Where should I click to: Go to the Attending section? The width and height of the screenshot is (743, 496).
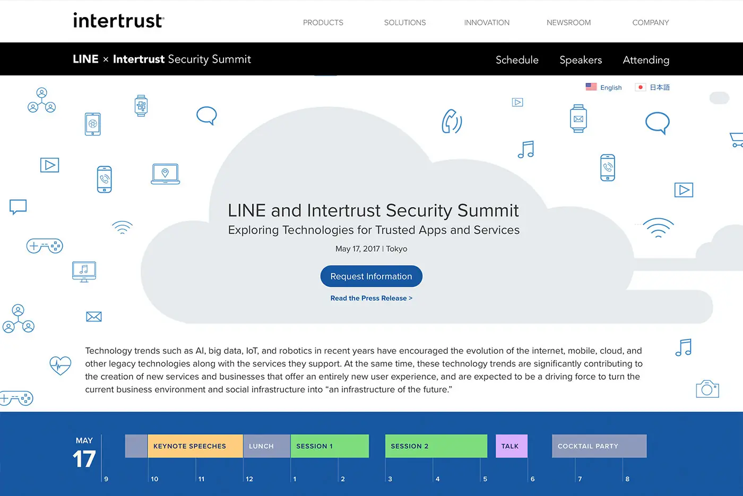point(646,60)
